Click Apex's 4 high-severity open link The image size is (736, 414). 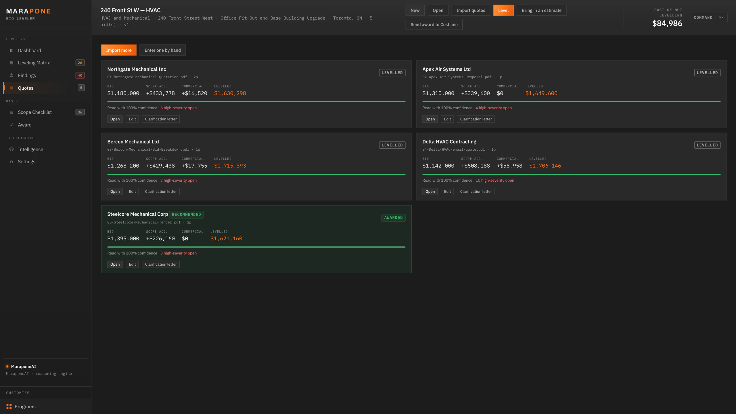pos(494,108)
